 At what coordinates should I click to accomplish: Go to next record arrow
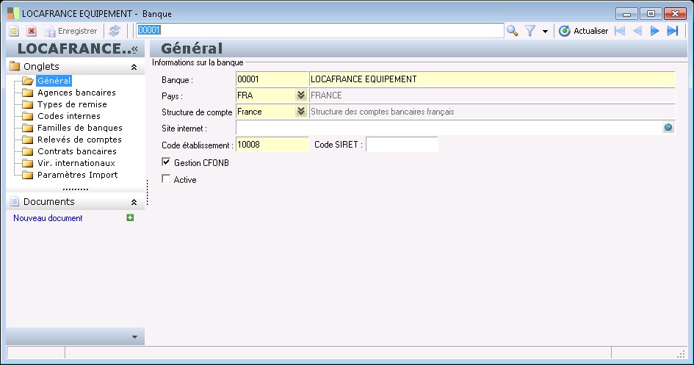point(654,31)
